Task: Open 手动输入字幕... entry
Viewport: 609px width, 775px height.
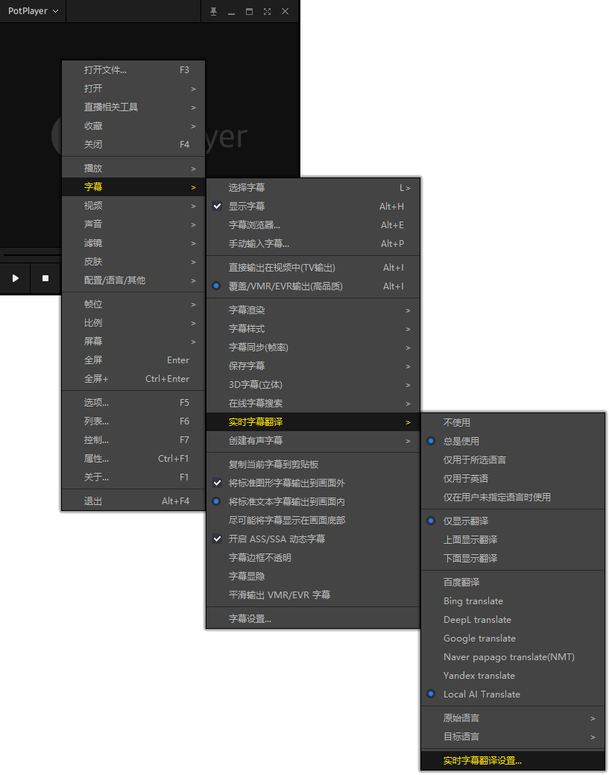Action: (313, 244)
